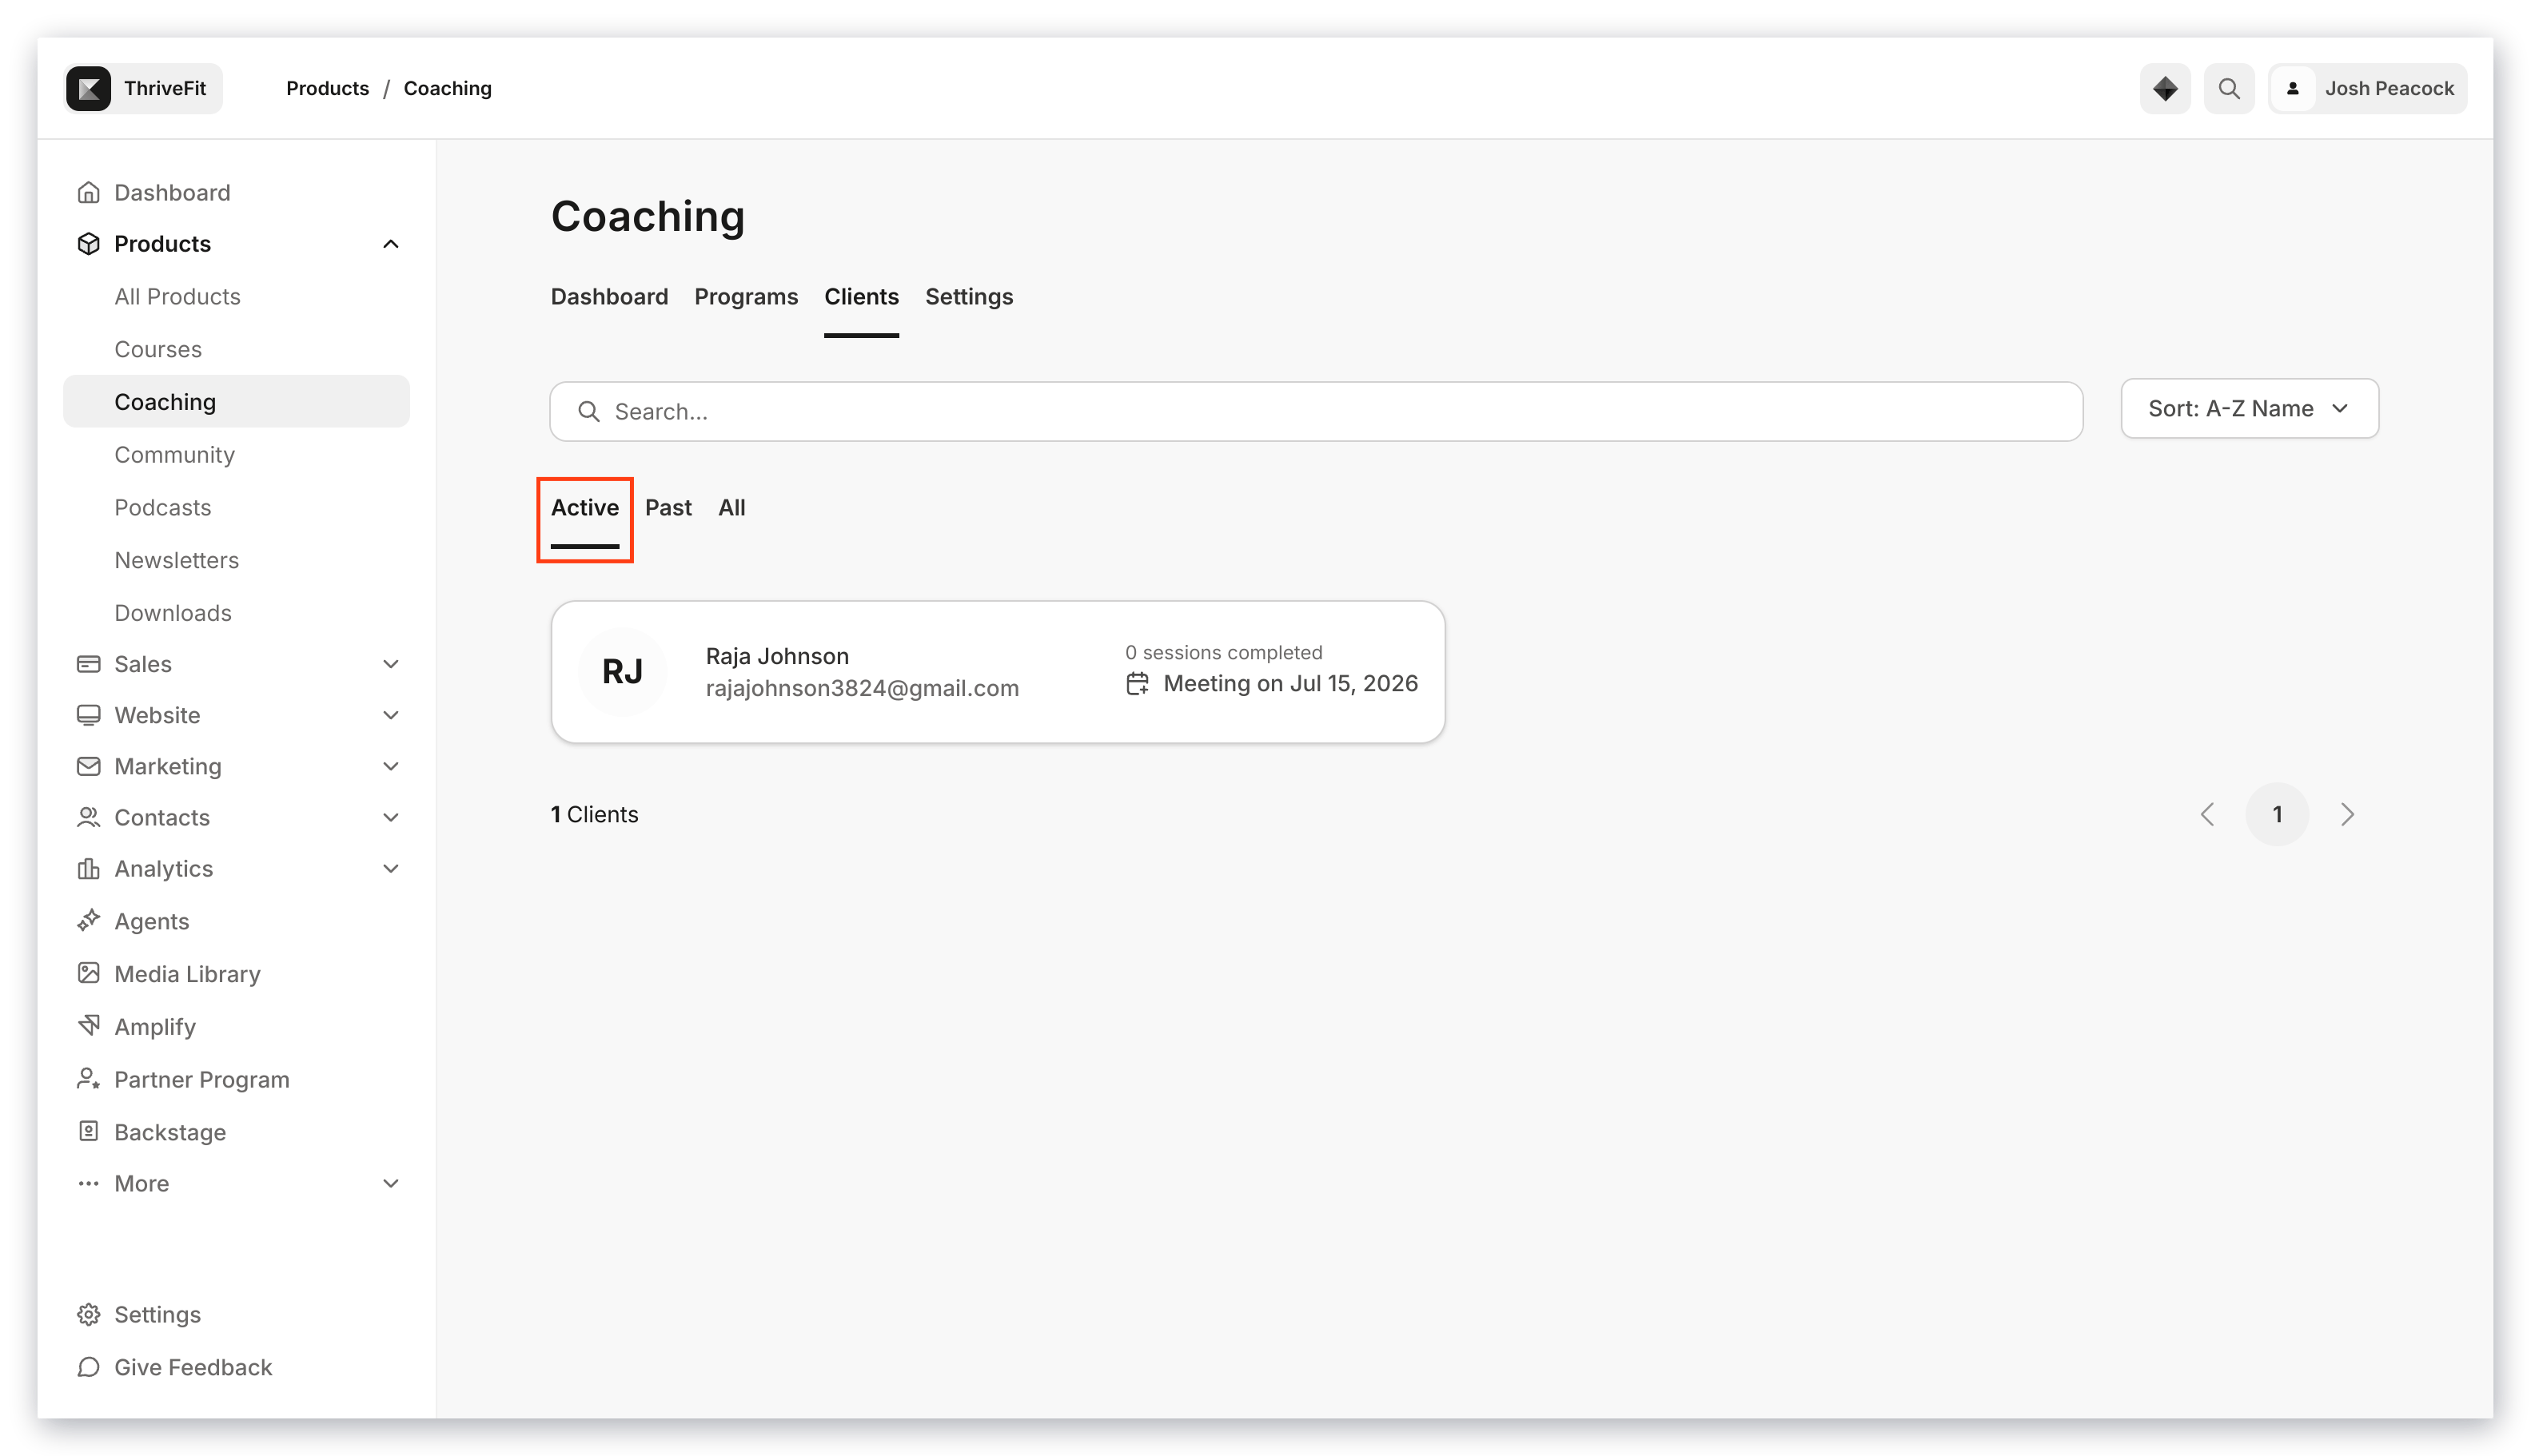Image resolution: width=2531 pixels, height=1456 pixels.
Task: Click the Marketing envelope icon
Action: [88, 766]
